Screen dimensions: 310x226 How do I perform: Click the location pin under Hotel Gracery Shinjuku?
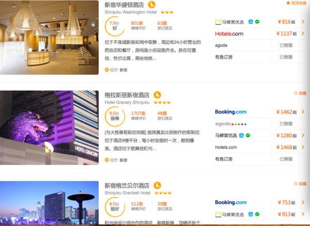tap(107, 160)
